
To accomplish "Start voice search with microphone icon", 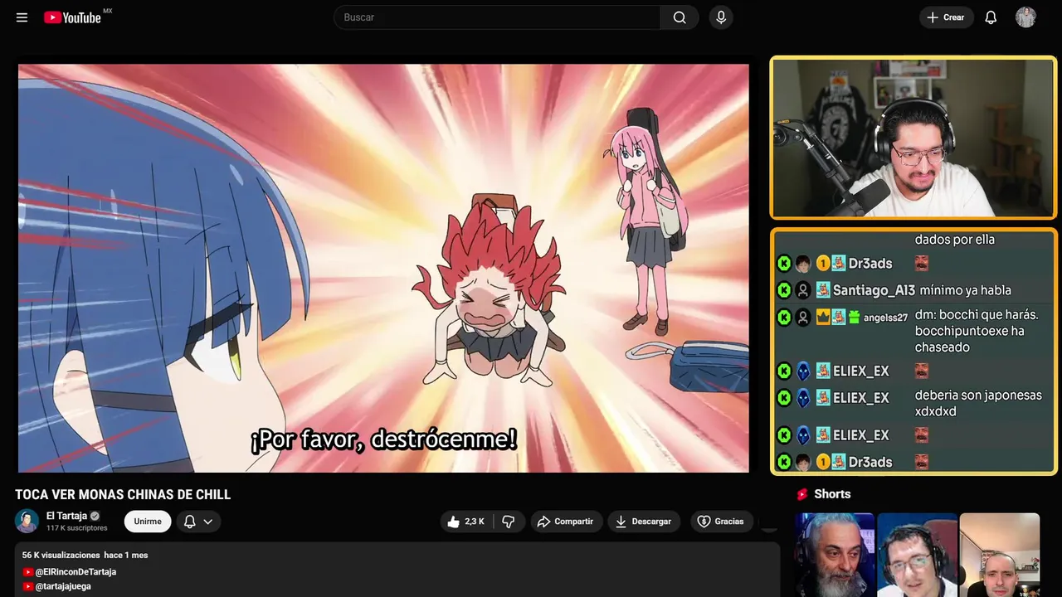I will pos(721,17).
